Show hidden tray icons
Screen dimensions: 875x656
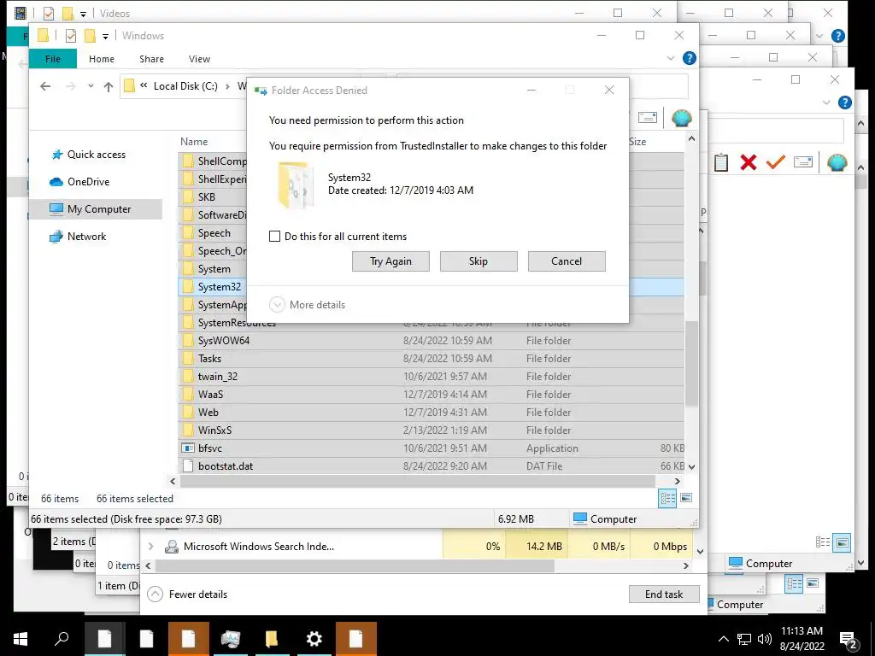click(723, 639)
